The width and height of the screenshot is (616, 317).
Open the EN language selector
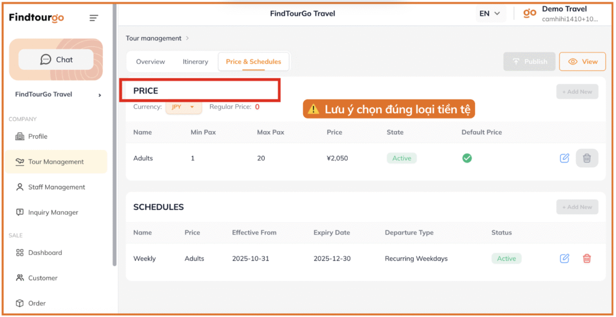point(490,14)
